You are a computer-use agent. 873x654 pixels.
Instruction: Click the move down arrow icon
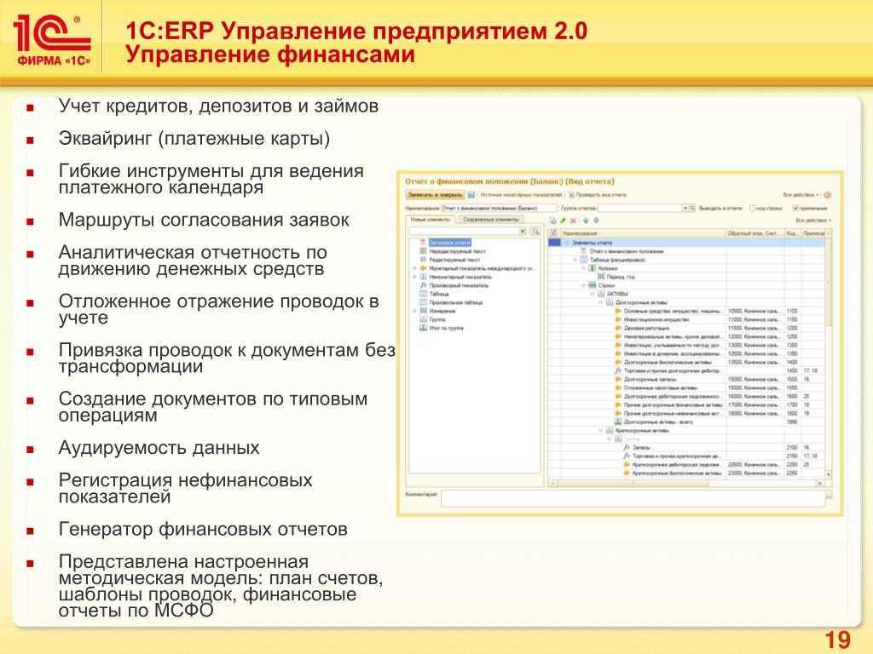tap(596, 221)
